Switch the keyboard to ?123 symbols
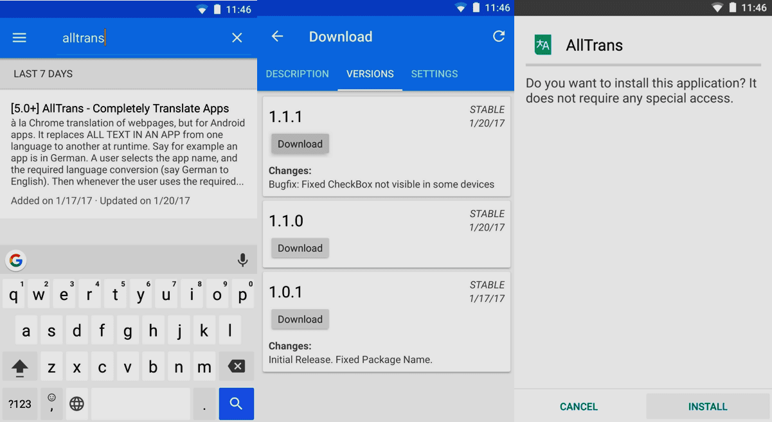The height and width of the screenshot is (422, 772). tap(20, 404)
